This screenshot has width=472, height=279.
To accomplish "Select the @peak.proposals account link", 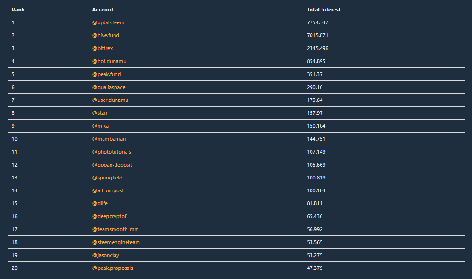I will tap(113, 268).
